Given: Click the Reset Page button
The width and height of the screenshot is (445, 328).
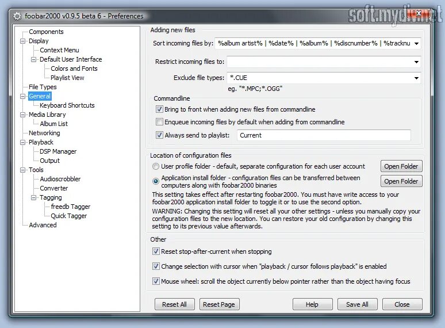Looking at the screenshot, I should click(x=219, y=304).
